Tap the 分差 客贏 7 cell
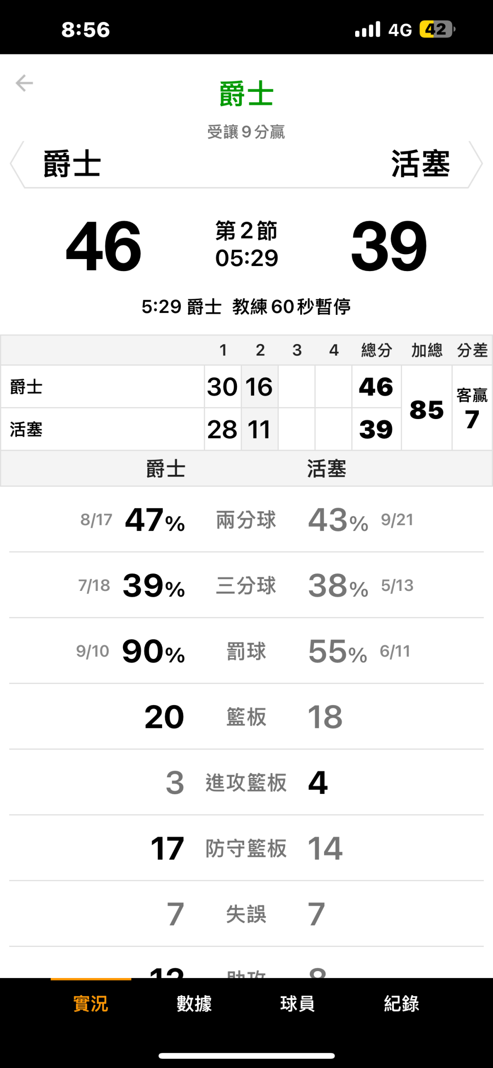The width and height of the screenshot is (493, 1068). [472, 408]
